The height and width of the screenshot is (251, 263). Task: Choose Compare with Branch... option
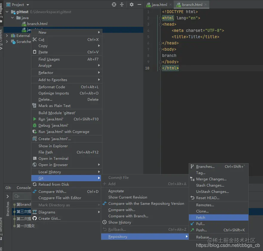point(145,216)
